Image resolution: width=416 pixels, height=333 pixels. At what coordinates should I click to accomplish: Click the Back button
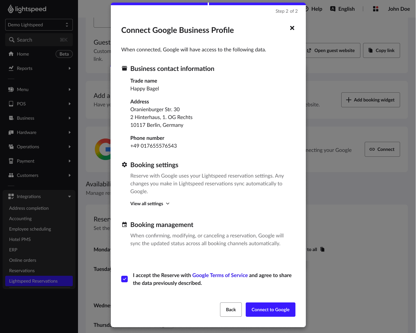click(231, 310)
